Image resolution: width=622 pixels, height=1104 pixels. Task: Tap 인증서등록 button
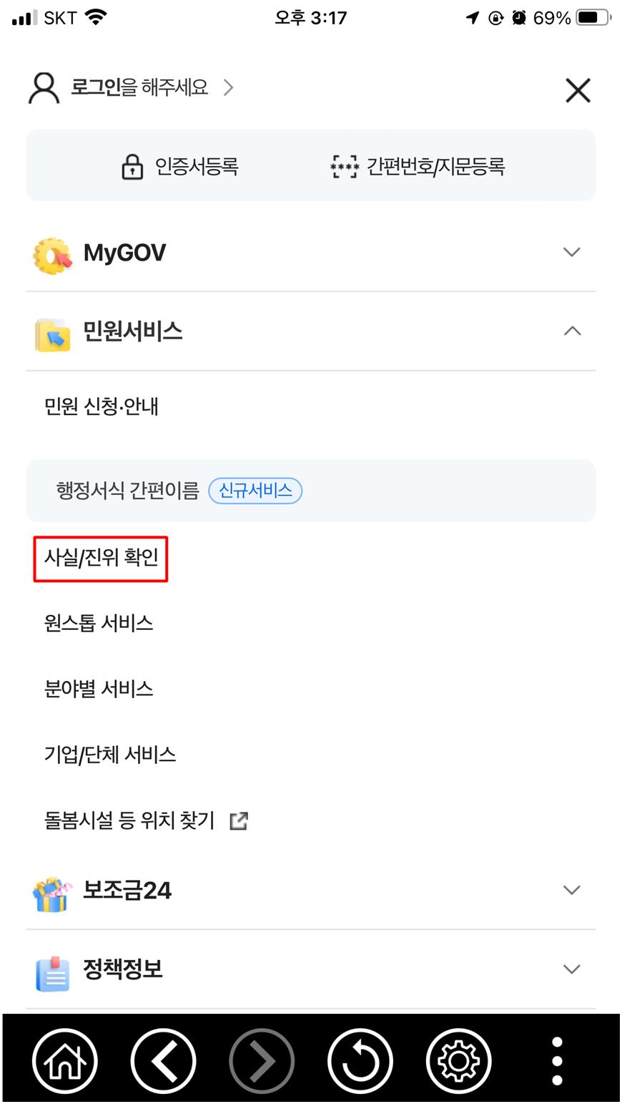click(x=180, y=167)
